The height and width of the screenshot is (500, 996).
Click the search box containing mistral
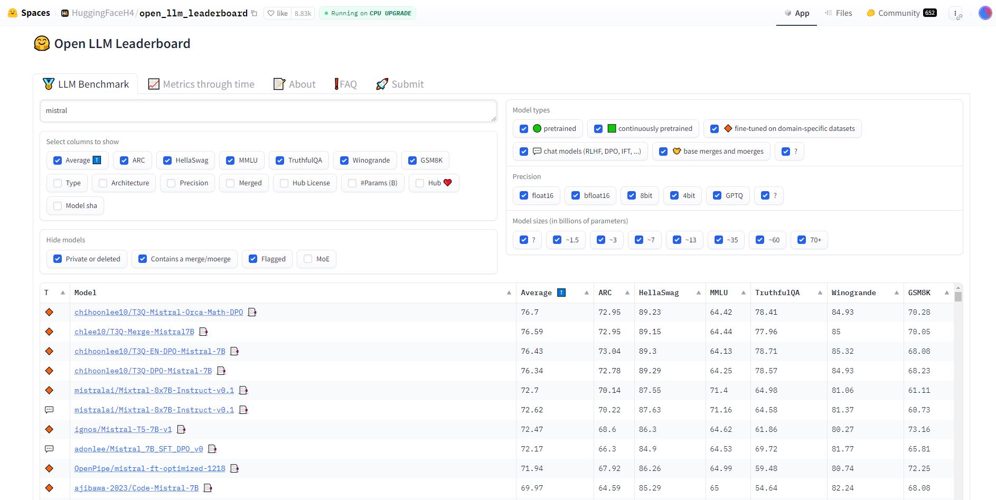pos(268,111)
